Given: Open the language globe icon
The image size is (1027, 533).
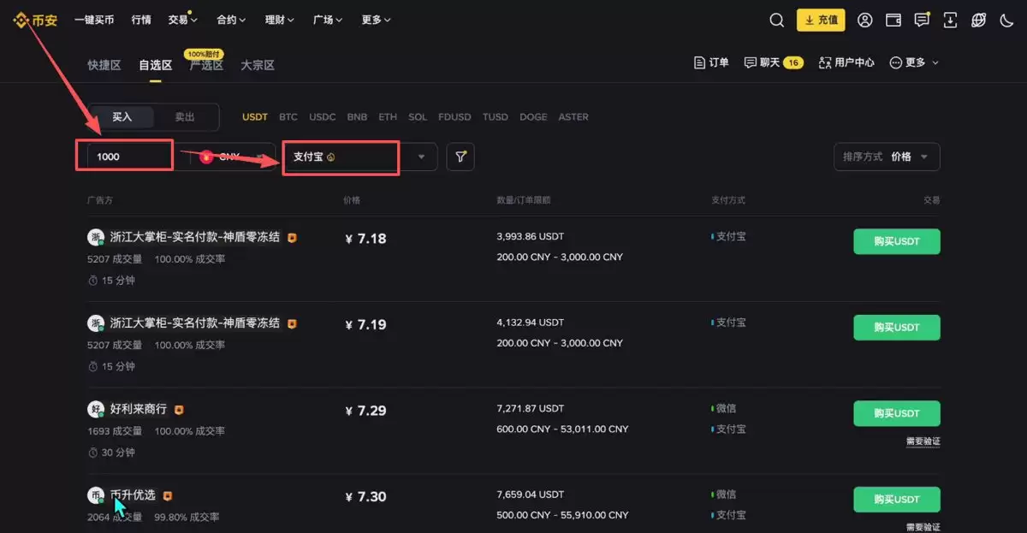Looking at the screenshot, I should 978,20.
